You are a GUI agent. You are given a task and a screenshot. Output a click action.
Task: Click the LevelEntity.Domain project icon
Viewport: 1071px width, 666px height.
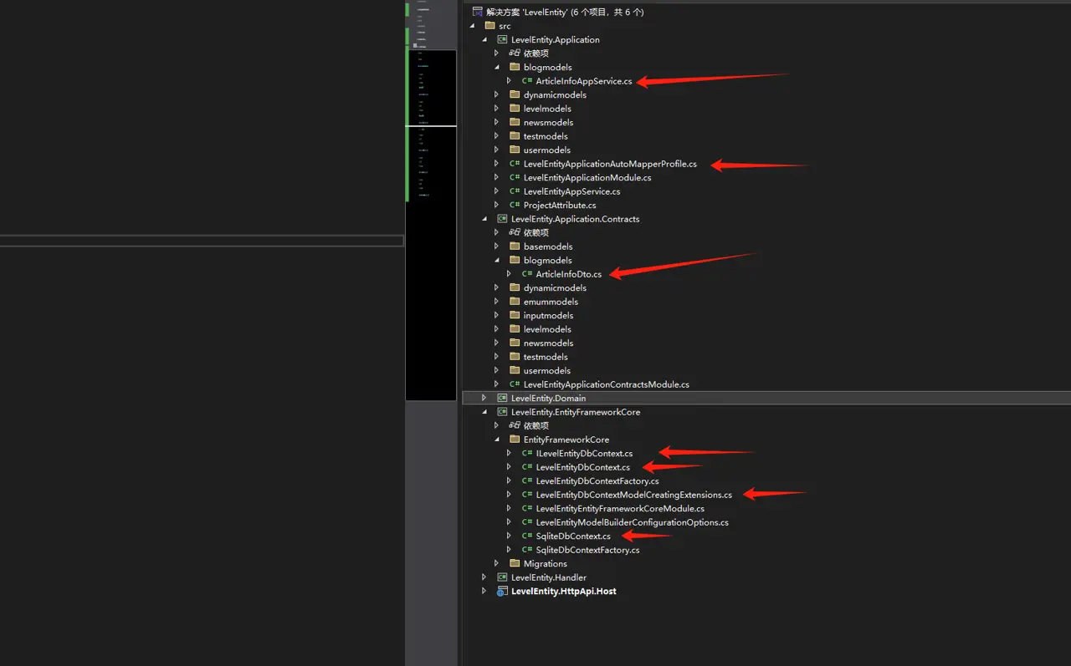[x=502, y=398]
